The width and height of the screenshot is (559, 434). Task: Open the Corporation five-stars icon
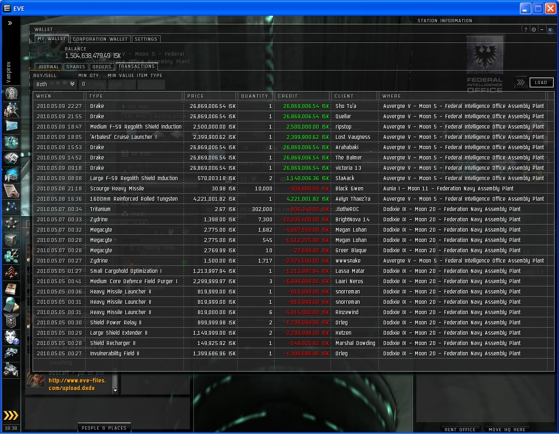point(11,224)
